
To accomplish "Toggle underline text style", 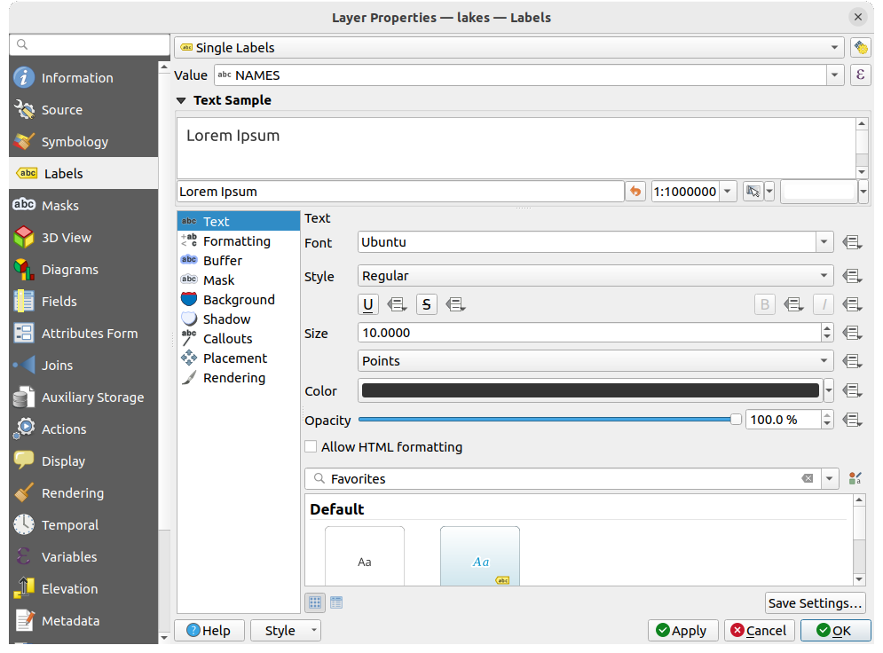I will click(x=368, y=305).
